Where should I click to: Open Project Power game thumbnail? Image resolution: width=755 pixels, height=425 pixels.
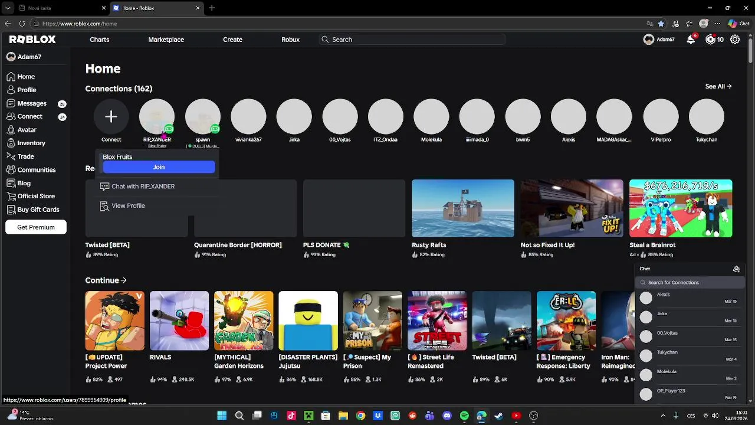click(x=114, y=321)
